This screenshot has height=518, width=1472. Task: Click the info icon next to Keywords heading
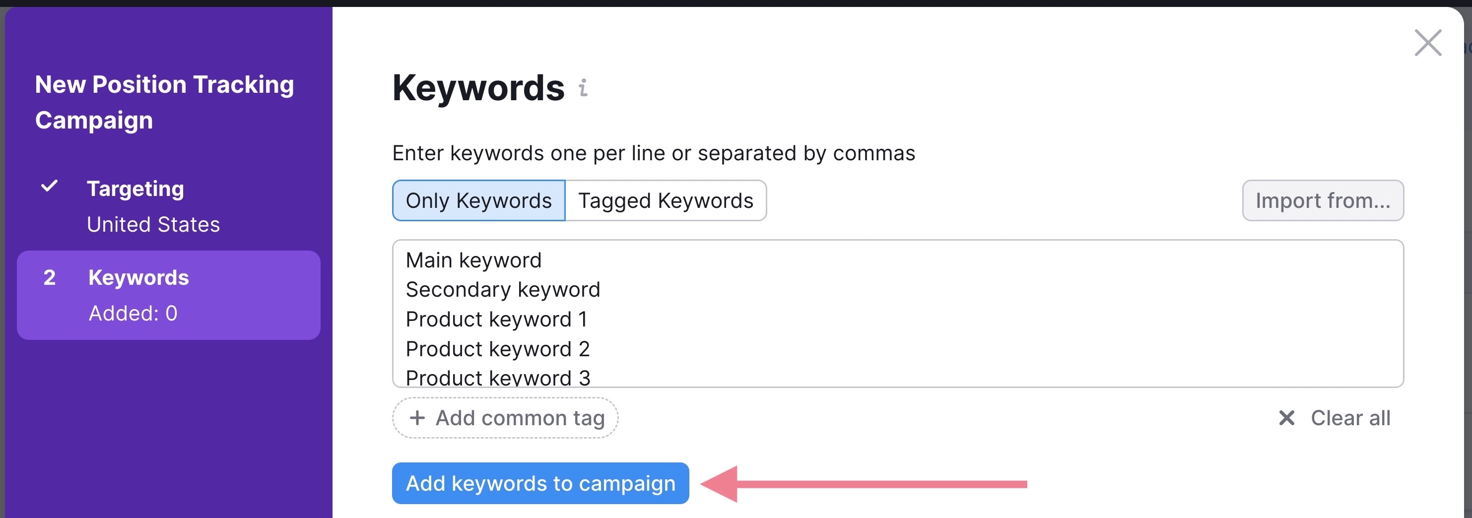click(582, 88)
